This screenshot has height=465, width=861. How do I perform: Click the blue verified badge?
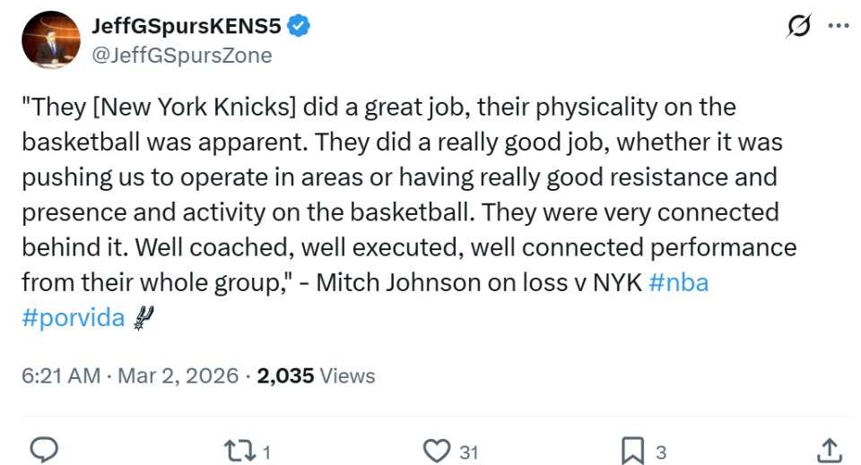(x=300, y=27)
